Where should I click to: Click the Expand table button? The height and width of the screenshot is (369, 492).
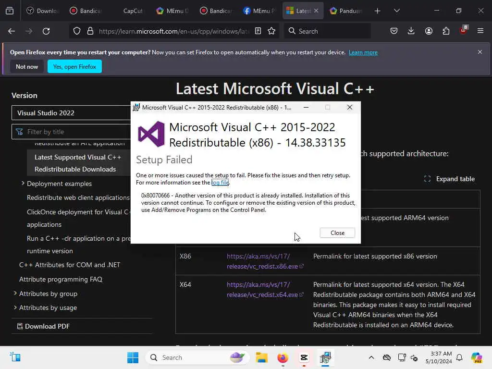449,179
